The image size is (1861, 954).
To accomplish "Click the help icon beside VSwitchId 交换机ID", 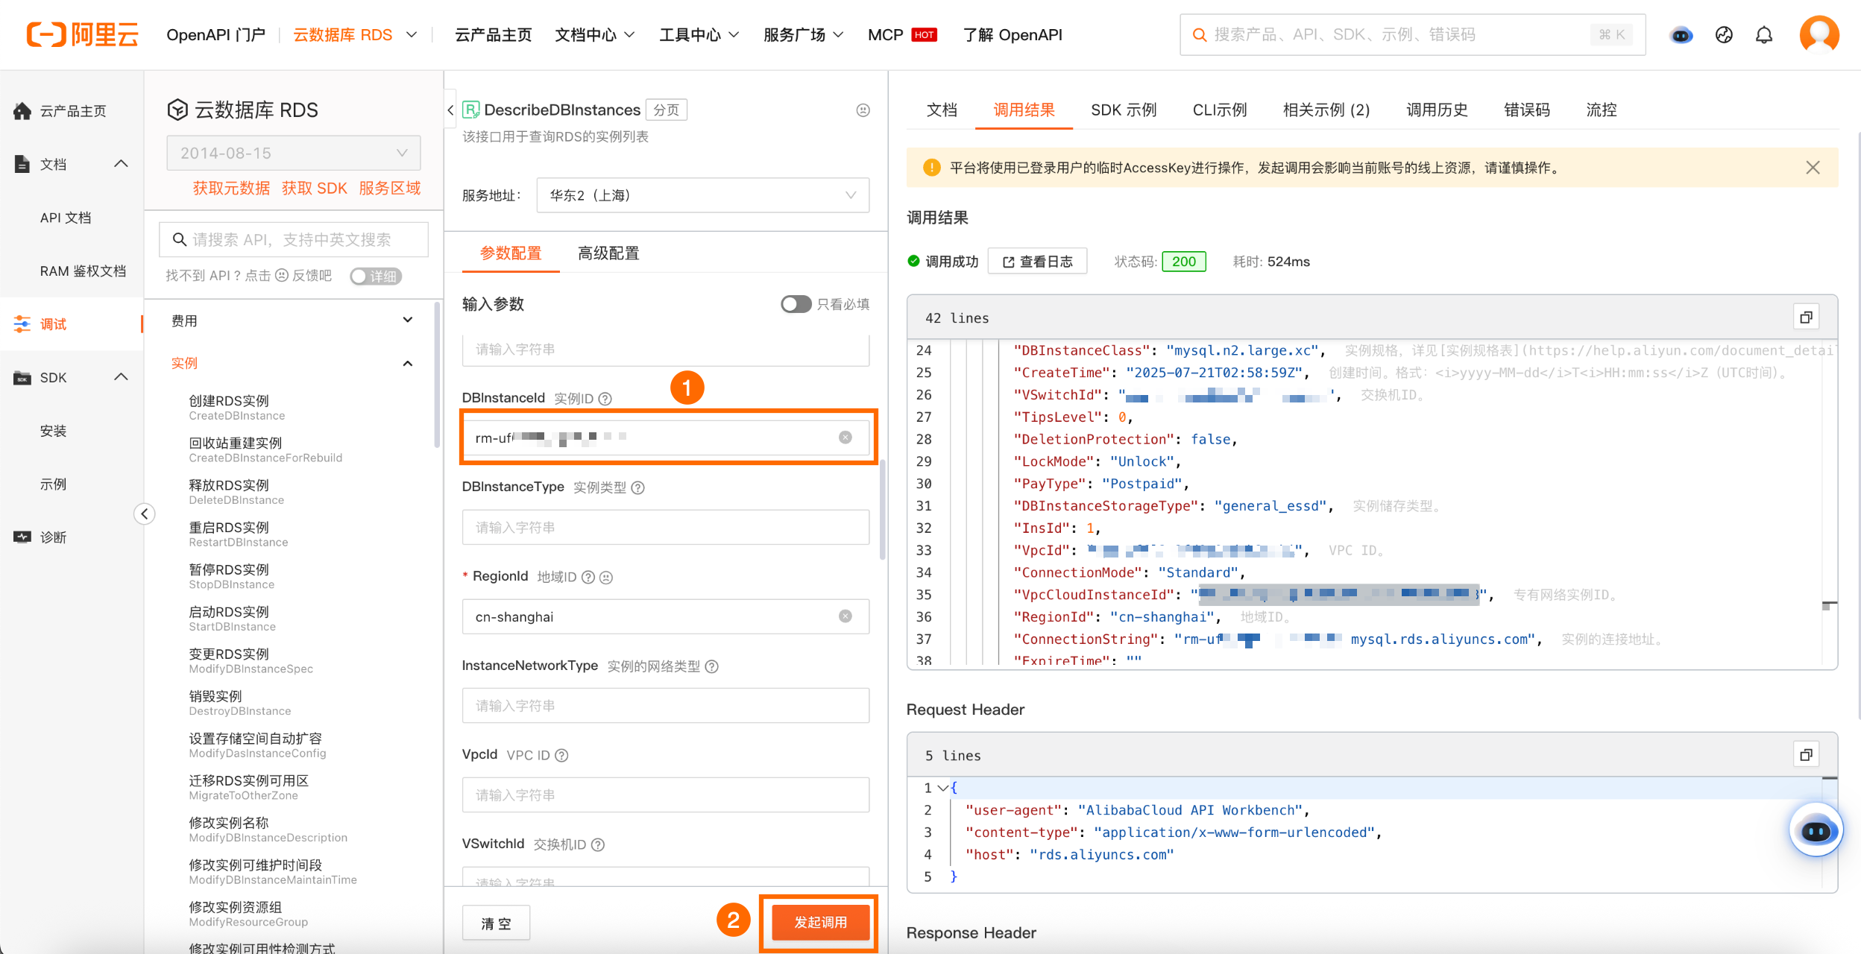I will (598, 844).
